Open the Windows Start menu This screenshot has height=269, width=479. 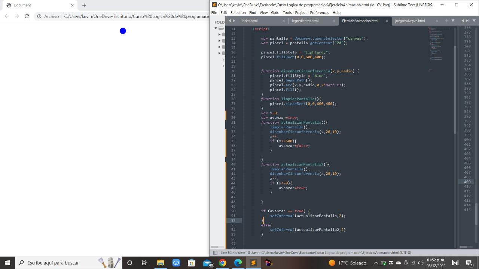click(x=7, y=263)
